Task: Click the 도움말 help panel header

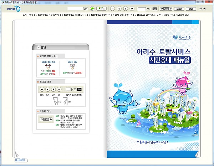Action: tap(61, 47)
